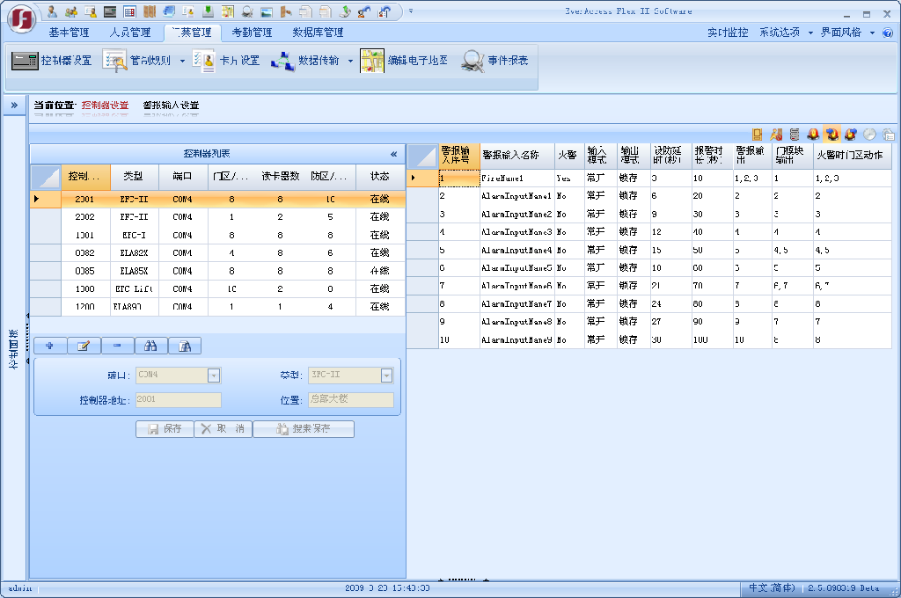Viewport: 901px width, 598px height.
Task: Click the binoculars search icon button
Action: [x=150, y=346]
